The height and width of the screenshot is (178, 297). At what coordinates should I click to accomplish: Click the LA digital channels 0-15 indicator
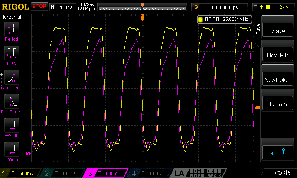point(206,173)
